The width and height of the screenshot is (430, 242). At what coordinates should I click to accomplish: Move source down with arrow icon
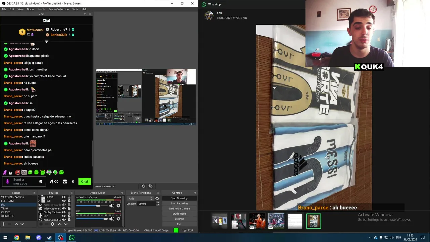(66, 224)
